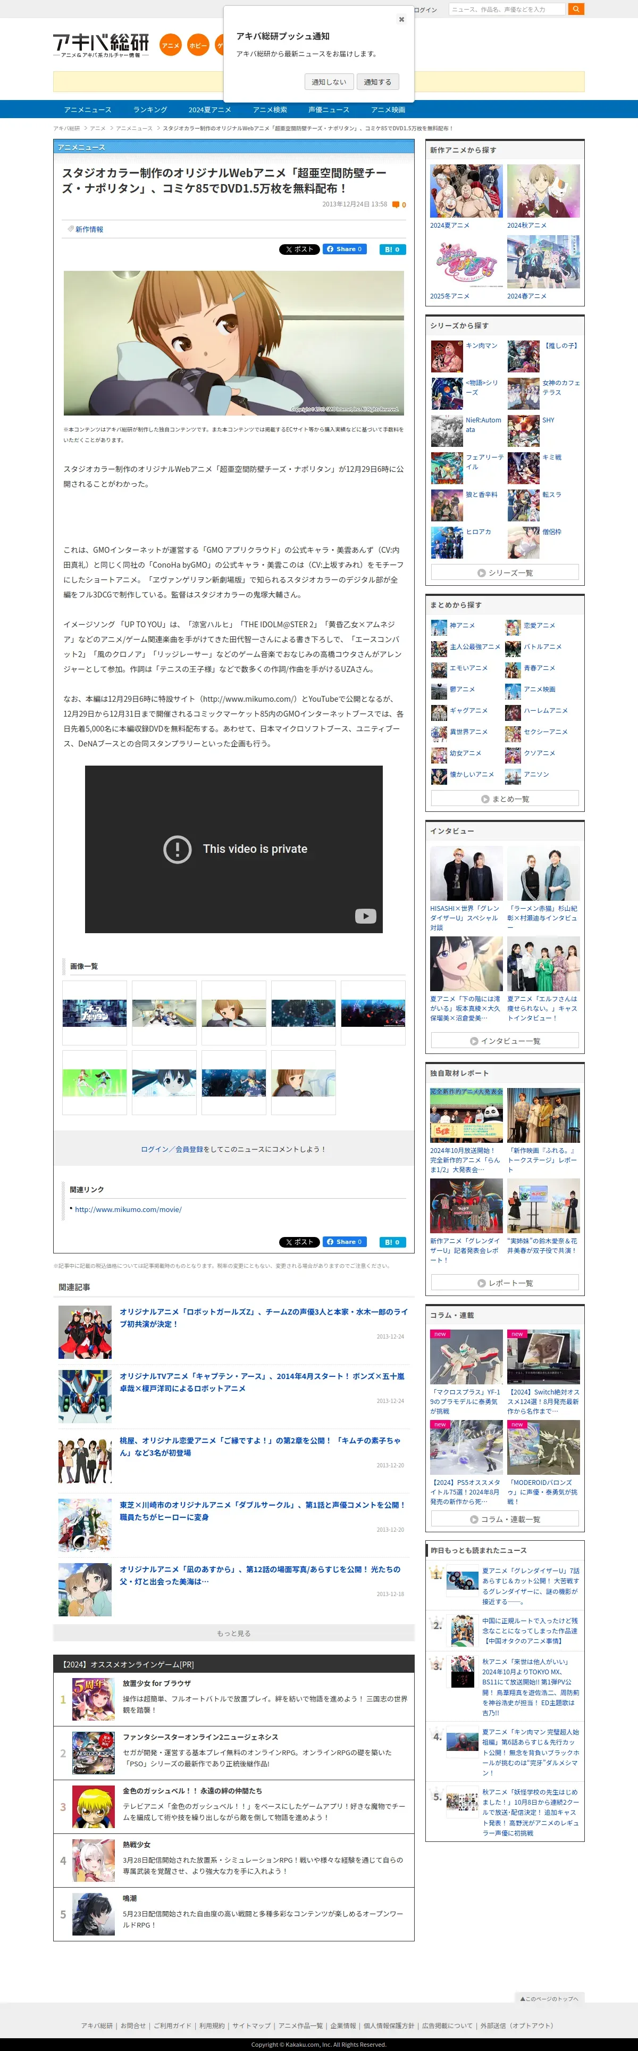
Task: Click the コラム・連載一覧 button
Action: (x=505, y=1519)
